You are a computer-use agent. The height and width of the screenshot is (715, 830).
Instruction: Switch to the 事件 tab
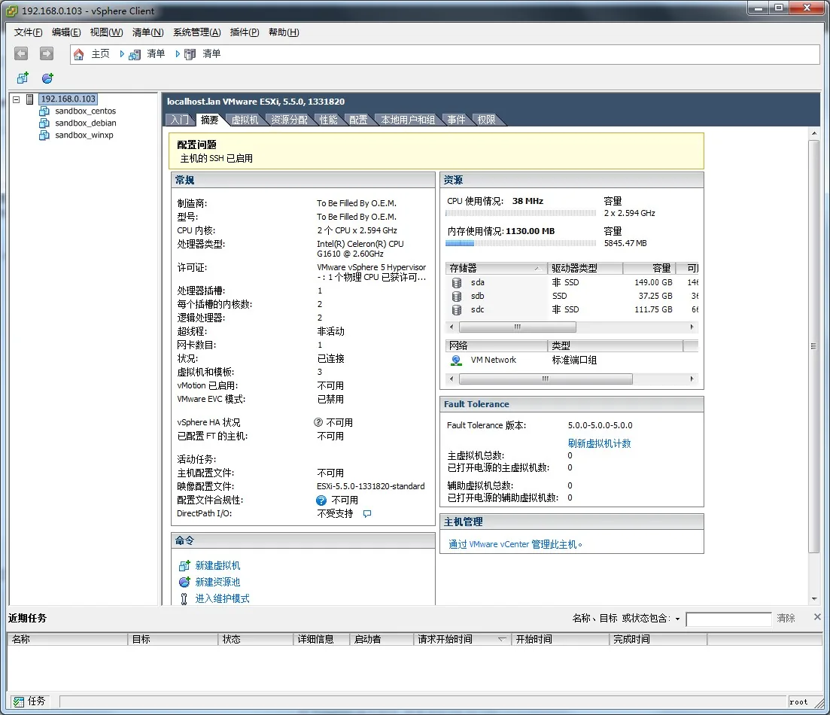click(x=456, y=120)
